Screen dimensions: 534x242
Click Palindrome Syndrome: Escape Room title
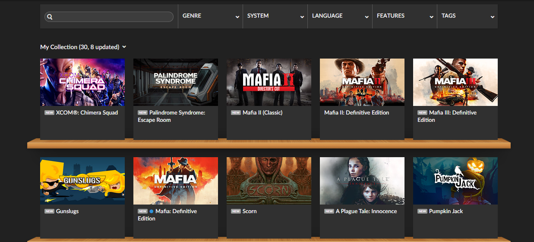(171, 116)
